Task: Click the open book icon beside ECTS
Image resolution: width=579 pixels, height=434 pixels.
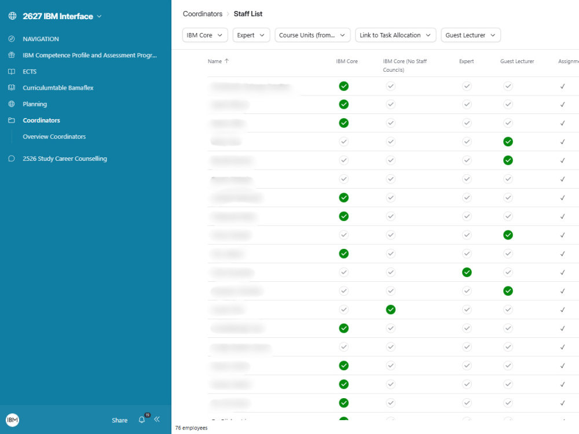Action: click(x=12, y=71)
